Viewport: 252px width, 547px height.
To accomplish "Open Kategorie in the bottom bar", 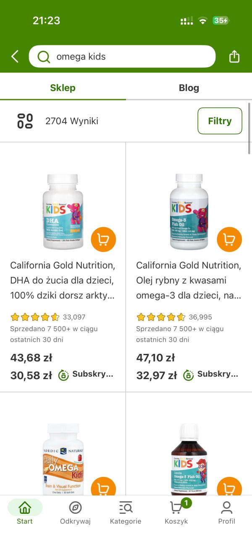I will coord(126,512).
